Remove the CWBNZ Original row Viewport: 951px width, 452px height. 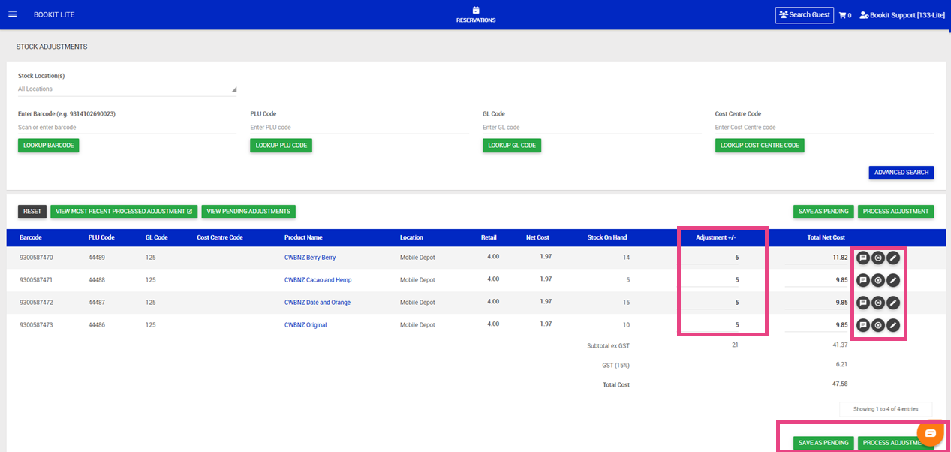(878, 325)
